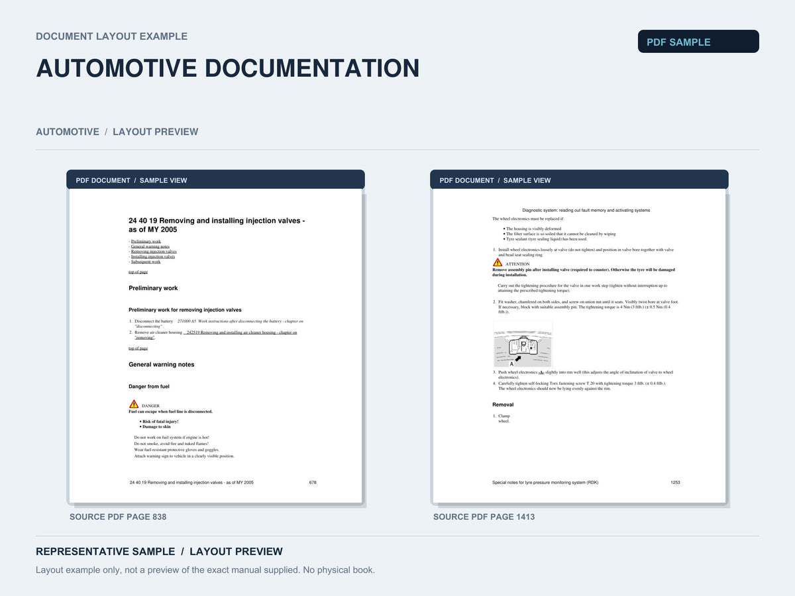The height and width of the screenshot is (596, 795).
Task: Click the Removal heading
Action: (503, 405)
